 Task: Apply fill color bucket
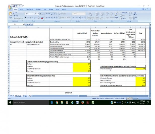point(38,18)
